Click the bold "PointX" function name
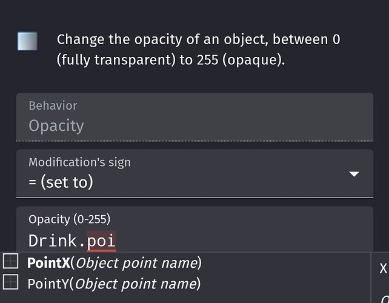389x303 pixels. pyautogui.click(x=48, y=262)
